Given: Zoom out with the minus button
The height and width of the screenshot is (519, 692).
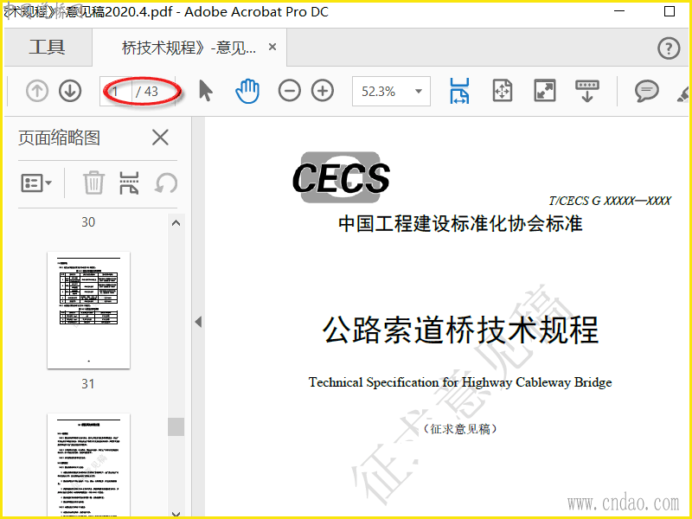Looking at the screenshot, I should 290,92.
